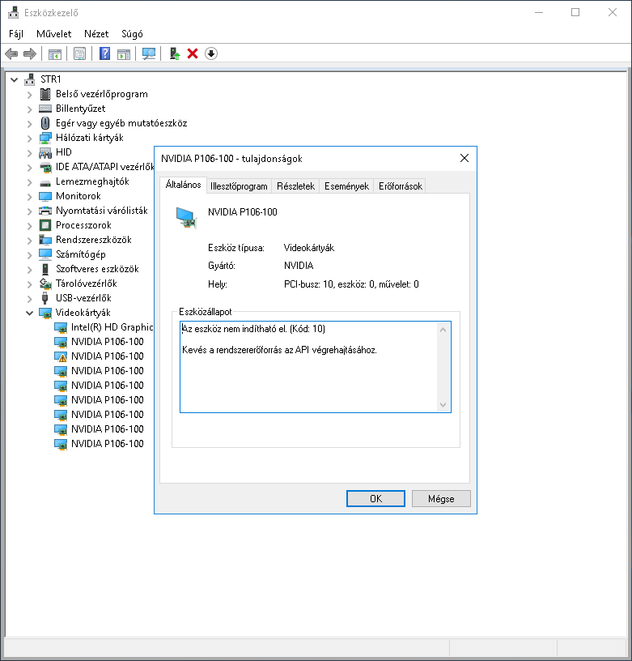The width and height of the screenshot is (632, 661).
Task: Click the Forward arrow in the toolbar
Action: click(30, 54)
